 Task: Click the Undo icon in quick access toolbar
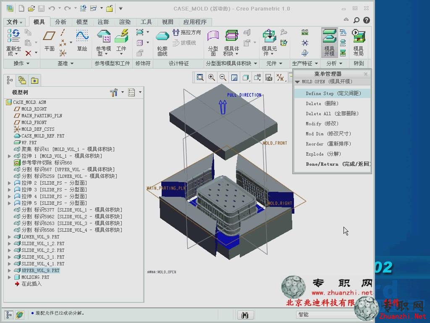[52, 8]
